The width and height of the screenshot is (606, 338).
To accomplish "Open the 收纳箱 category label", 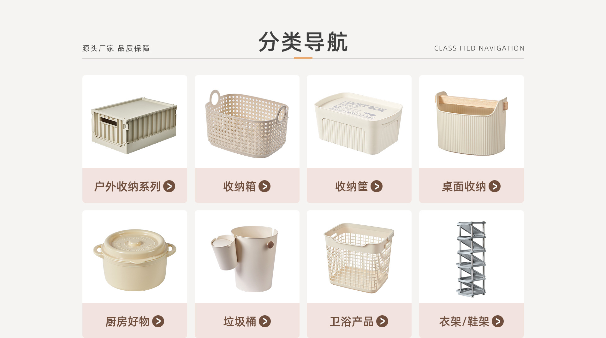I will pyautogui.click(x=240, y=187).
